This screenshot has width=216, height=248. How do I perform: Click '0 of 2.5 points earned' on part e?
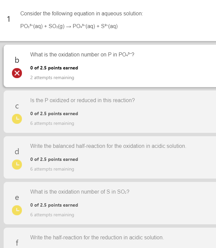click(x=54, y=205)
